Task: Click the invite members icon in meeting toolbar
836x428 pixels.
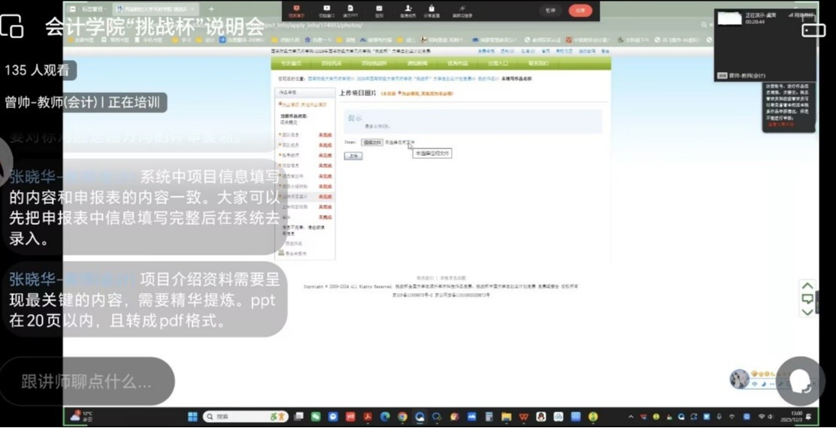Action: pyautogui.click(x=407, y=10)
